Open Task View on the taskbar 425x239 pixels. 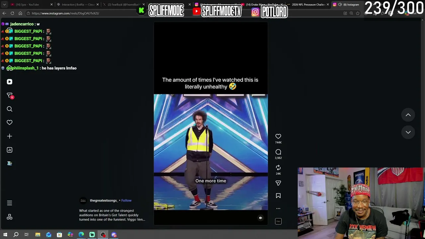point(27,235)
